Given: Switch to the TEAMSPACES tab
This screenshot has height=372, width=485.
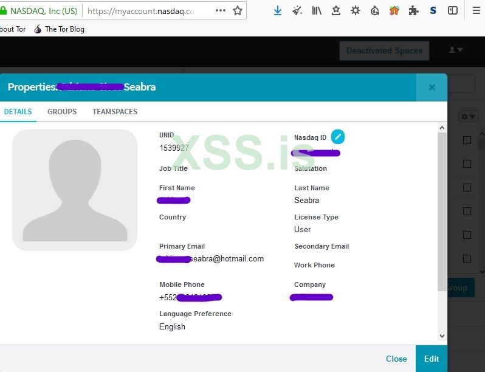Looking at the screenshot, I should point(115,112).
